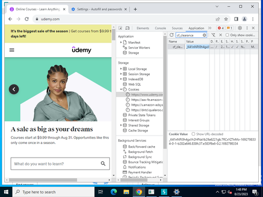Show more DevTools tabs chevron
This screenshot has height=197, width=263.
210,28
